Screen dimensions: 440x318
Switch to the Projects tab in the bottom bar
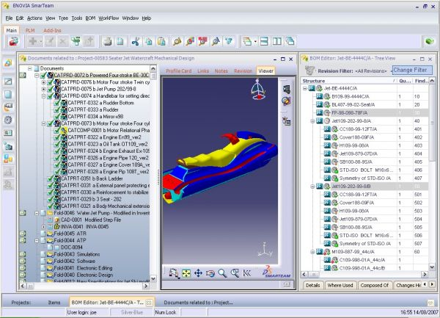pos(21,303)
